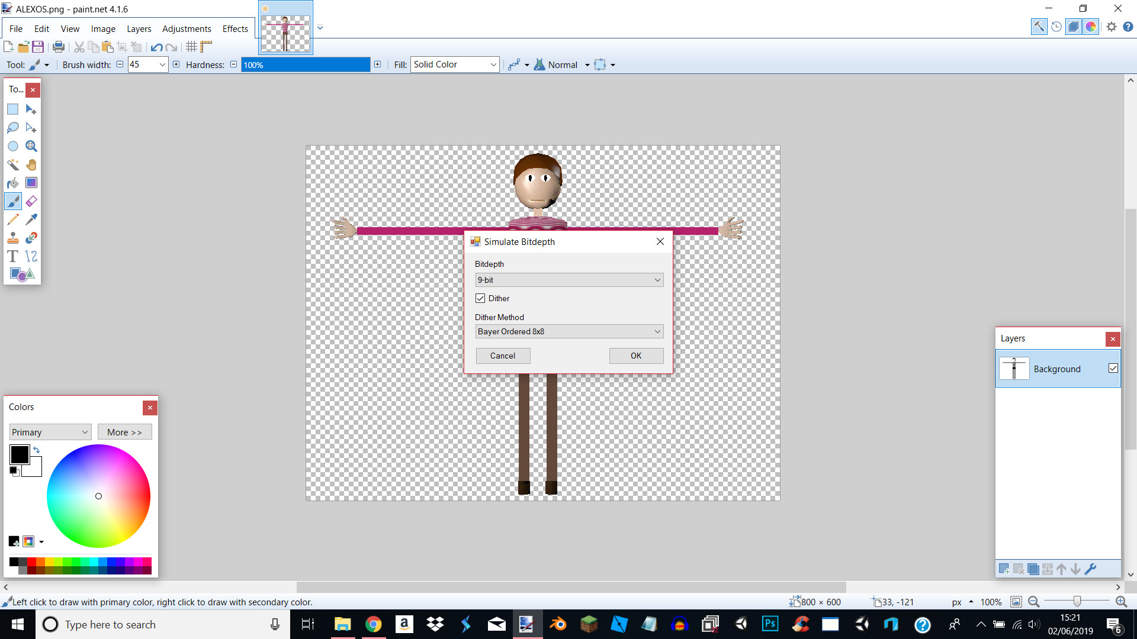Open the palette options dropdown arrow
Screen dimensions: 1137x639
click(41, 542)
